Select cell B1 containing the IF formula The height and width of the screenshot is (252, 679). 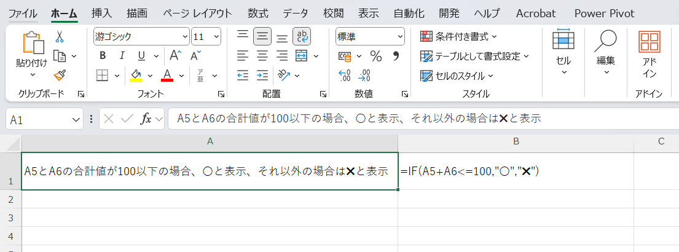click(516, 171)
